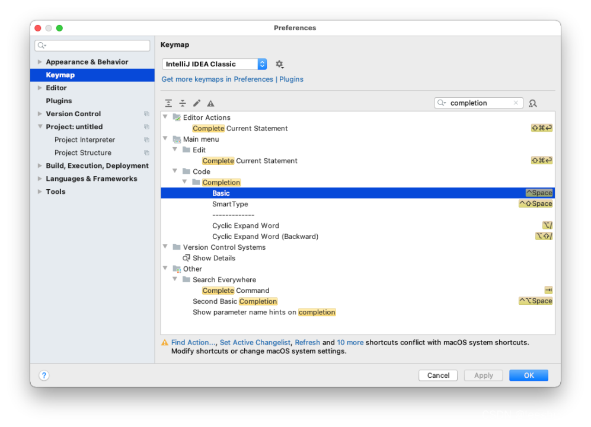The width and height of the screenshot is (591, 427).
Task: Collapse the Search Everywhere node
Action: (175, 279)
